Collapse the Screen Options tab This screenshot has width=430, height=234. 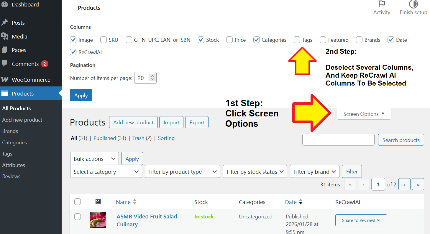(364, 114)
